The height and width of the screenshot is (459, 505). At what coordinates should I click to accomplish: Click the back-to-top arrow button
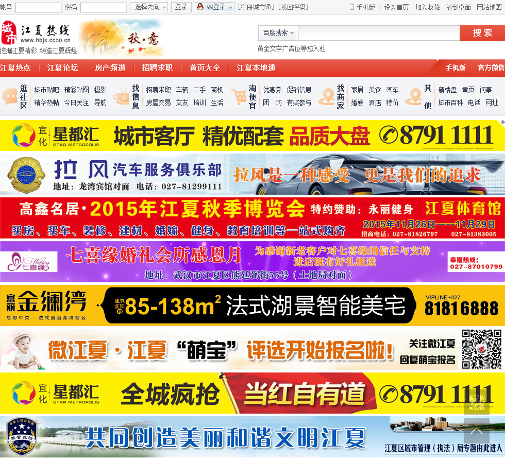click(476, 431)
